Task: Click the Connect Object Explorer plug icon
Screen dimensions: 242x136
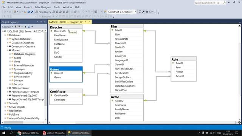Action: click(15, 27)
